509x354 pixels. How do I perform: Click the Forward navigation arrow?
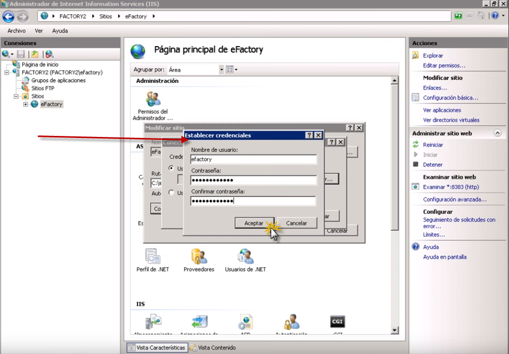pyautogui.click(x=23, y=17)
